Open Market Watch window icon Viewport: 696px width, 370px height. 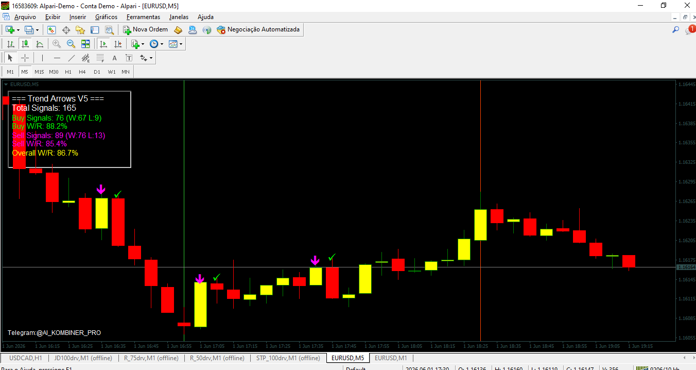click(x=51, y=30)
